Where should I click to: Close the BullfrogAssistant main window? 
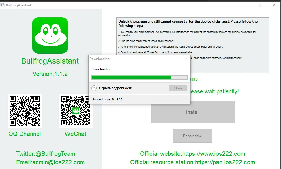pyautogui.click(x=274, y=5)
